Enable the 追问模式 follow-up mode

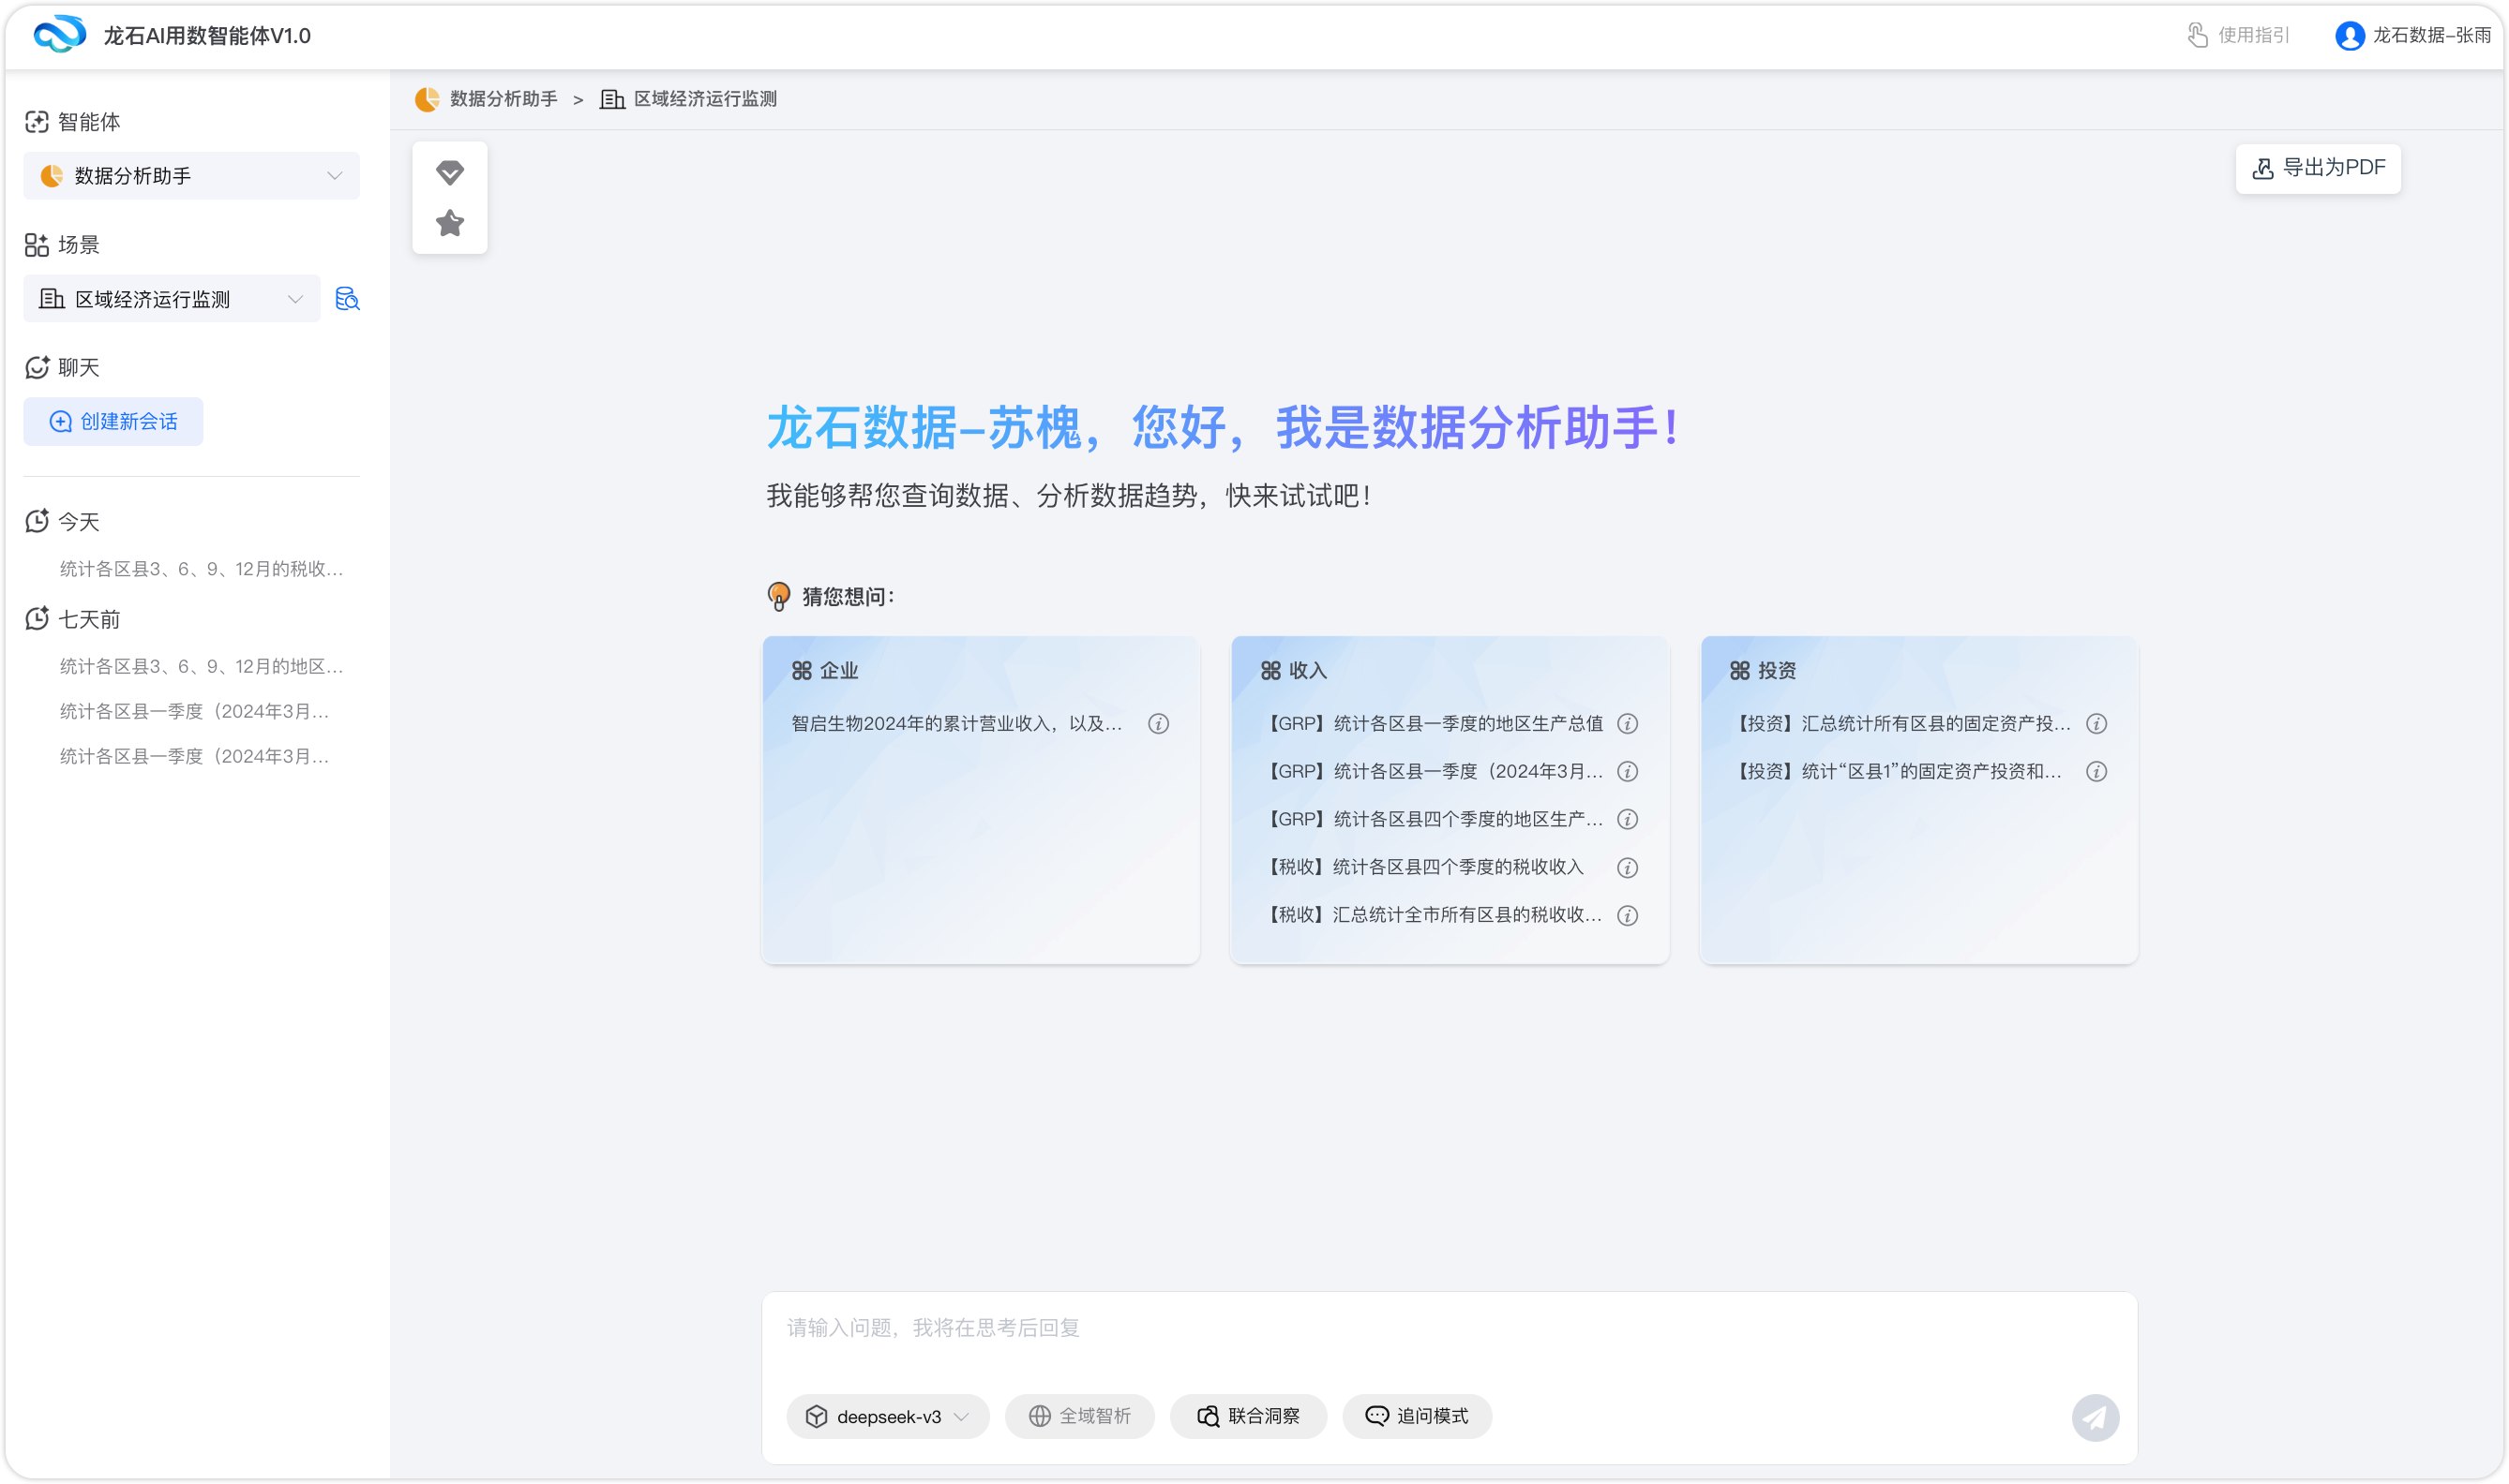[x=1416, y=1416]
